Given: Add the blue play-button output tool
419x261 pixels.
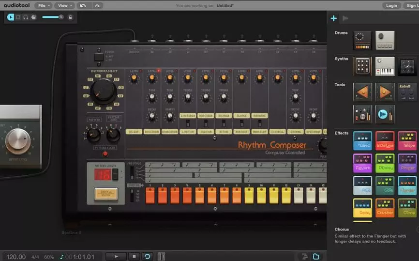Looking at the screenshot, I should [x=385, y=114].
